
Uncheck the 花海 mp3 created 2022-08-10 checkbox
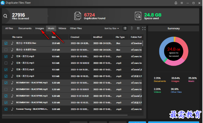tap(6, 76)
